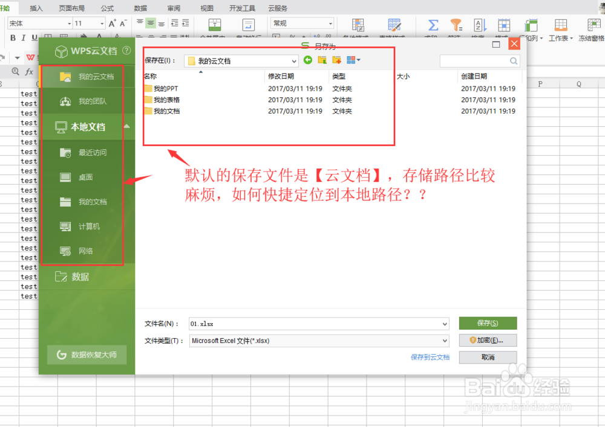
Task: Toggle underline formatting
Action: 34,37
